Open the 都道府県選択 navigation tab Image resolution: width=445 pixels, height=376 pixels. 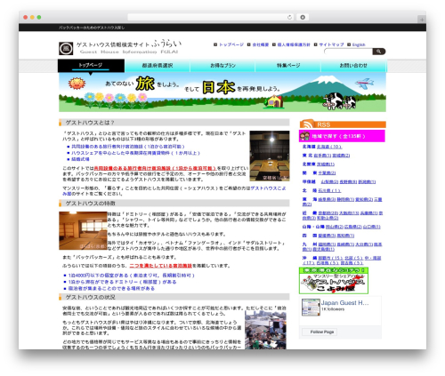point(158,66)
